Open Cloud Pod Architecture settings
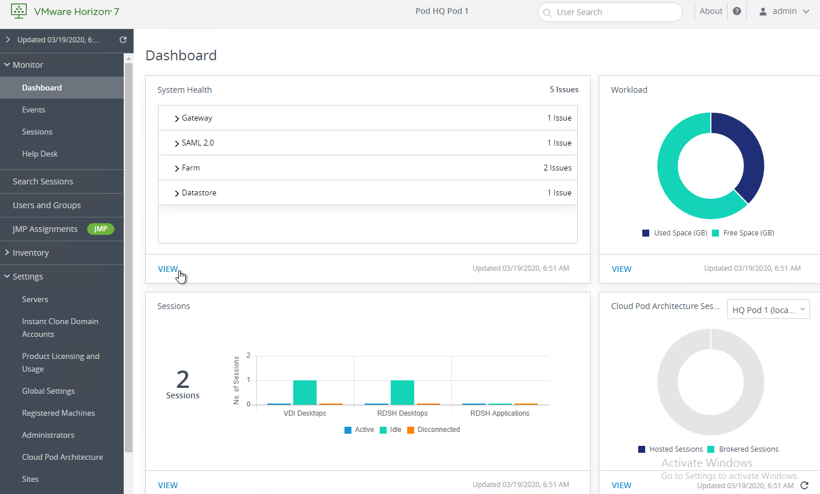The image size is (820, 494). tap(62, 457)
